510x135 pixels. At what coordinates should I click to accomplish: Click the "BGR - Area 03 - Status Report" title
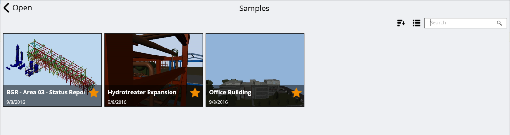pos(46,92)
